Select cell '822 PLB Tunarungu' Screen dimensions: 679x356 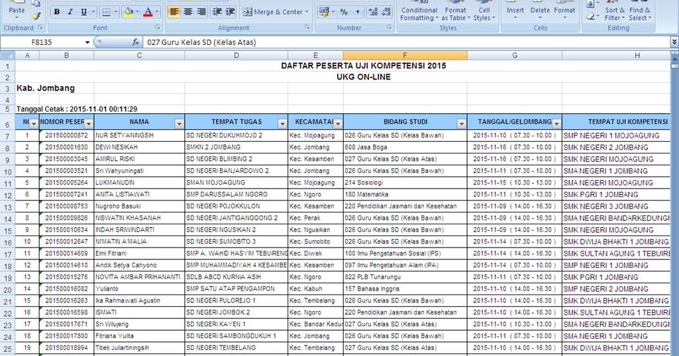coord(405,277)
